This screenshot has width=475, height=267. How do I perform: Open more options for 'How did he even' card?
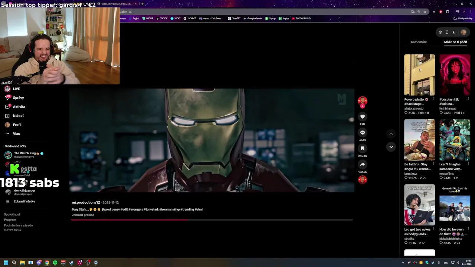coord(468,229)
